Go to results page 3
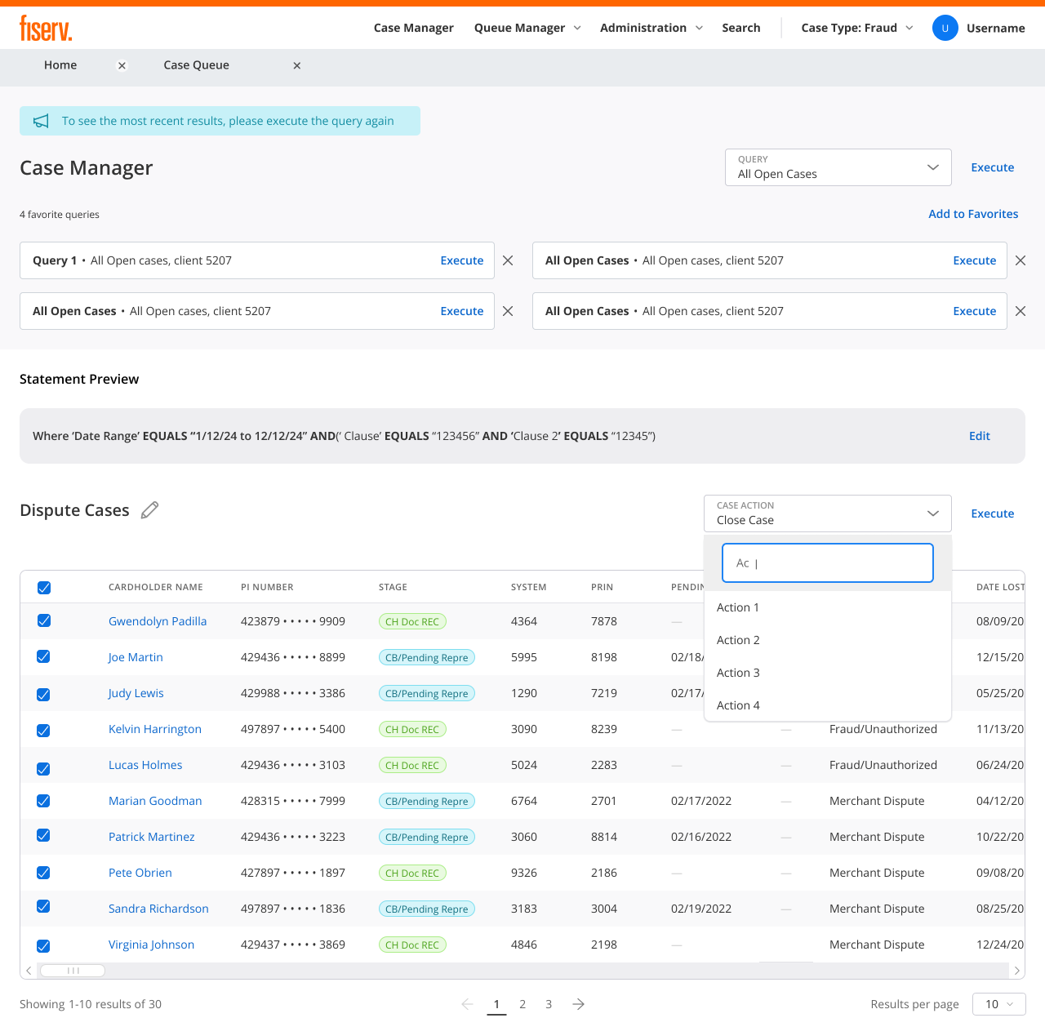Screen dimensions: 1045x1018 point(549,1004)
